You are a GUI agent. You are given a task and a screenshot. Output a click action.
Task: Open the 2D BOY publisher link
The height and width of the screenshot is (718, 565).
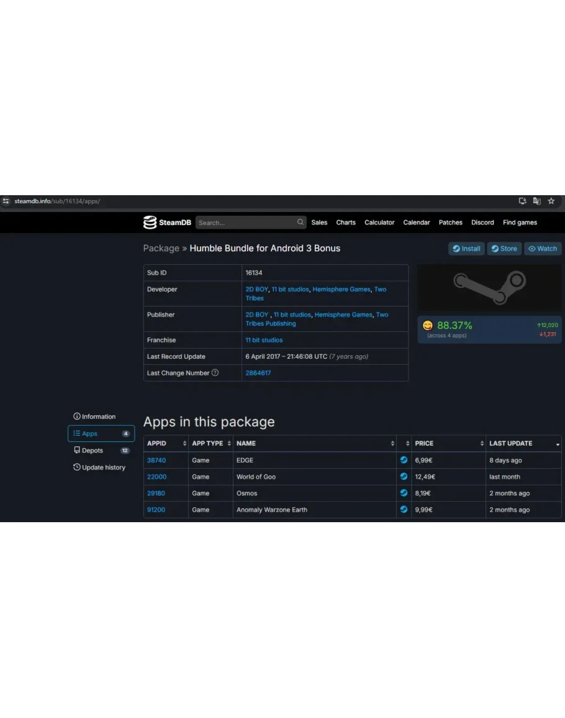(256, 315)
